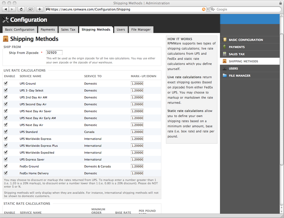Click the Basic Configuration sidebar notebook icon

225,40
